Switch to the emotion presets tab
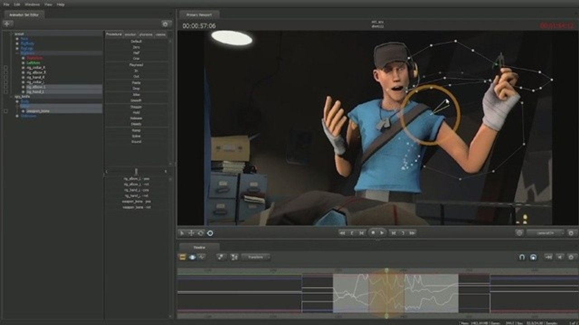 coord(130,34)
